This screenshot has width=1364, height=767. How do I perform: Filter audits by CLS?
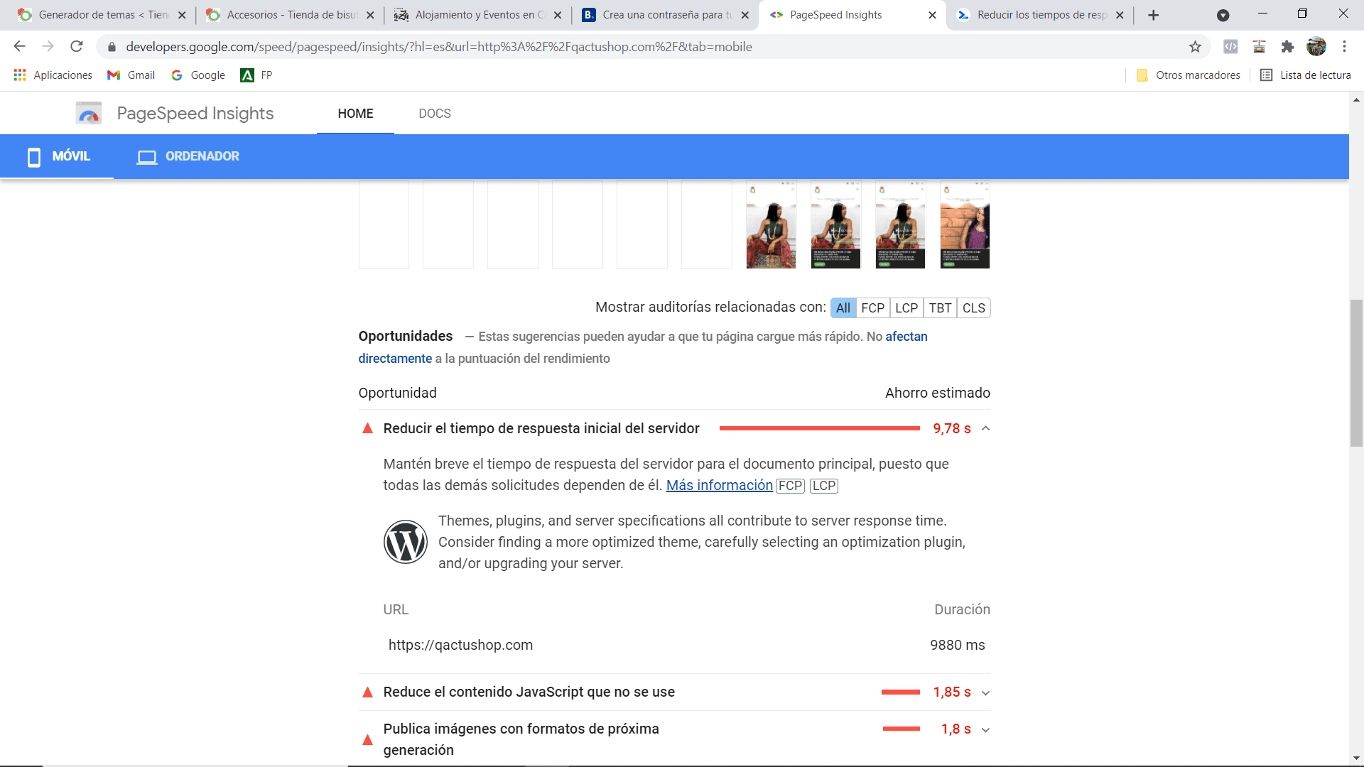point(973,308)
